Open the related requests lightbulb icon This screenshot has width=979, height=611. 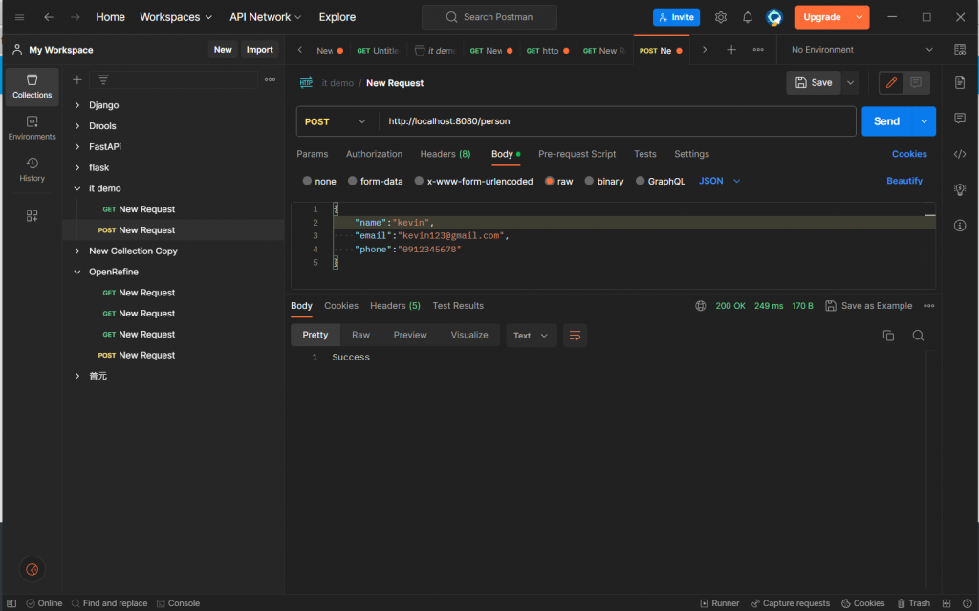960,190
